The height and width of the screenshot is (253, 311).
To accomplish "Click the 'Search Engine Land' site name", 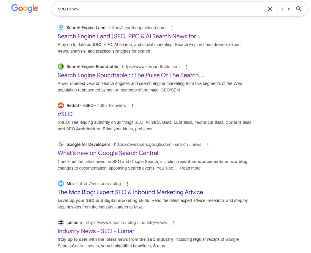I will point(86,28).
